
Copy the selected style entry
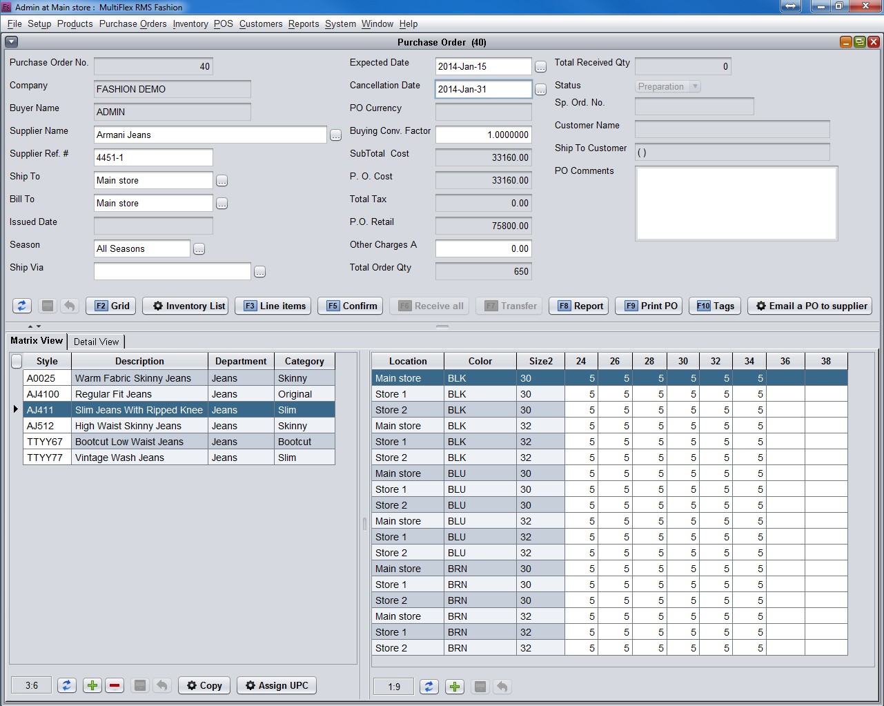point(204,685)
